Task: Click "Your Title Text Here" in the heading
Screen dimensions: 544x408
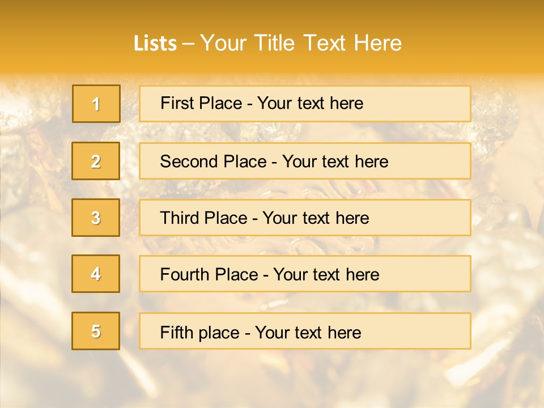Action: [x=301, y=43]
